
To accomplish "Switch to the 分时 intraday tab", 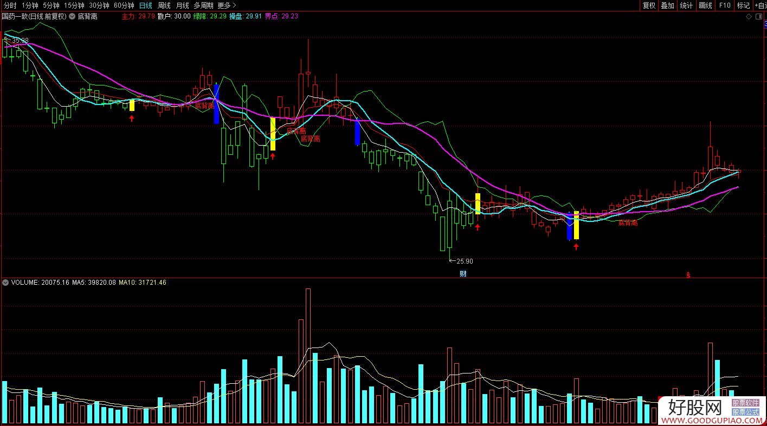I will pos(10,5).
